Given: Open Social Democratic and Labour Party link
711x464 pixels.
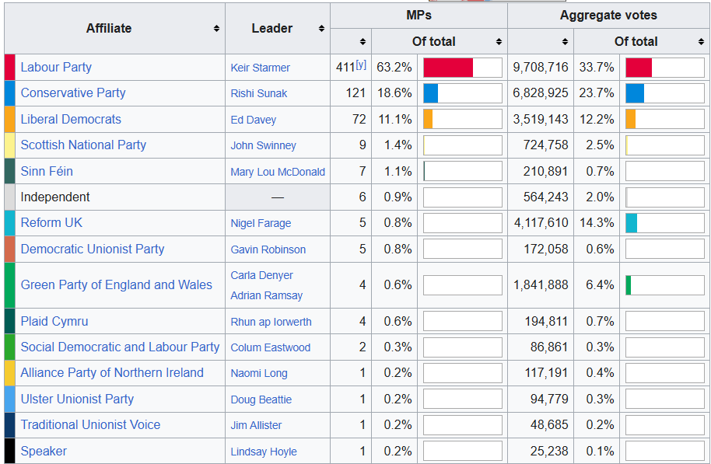Looking at the screenshot, I should [x=120, y=347].
